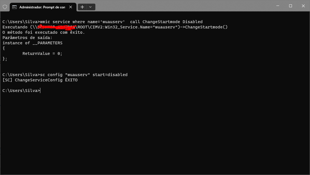Click the 'instance of __PARAMETERS' line

(x=33, y=43)
